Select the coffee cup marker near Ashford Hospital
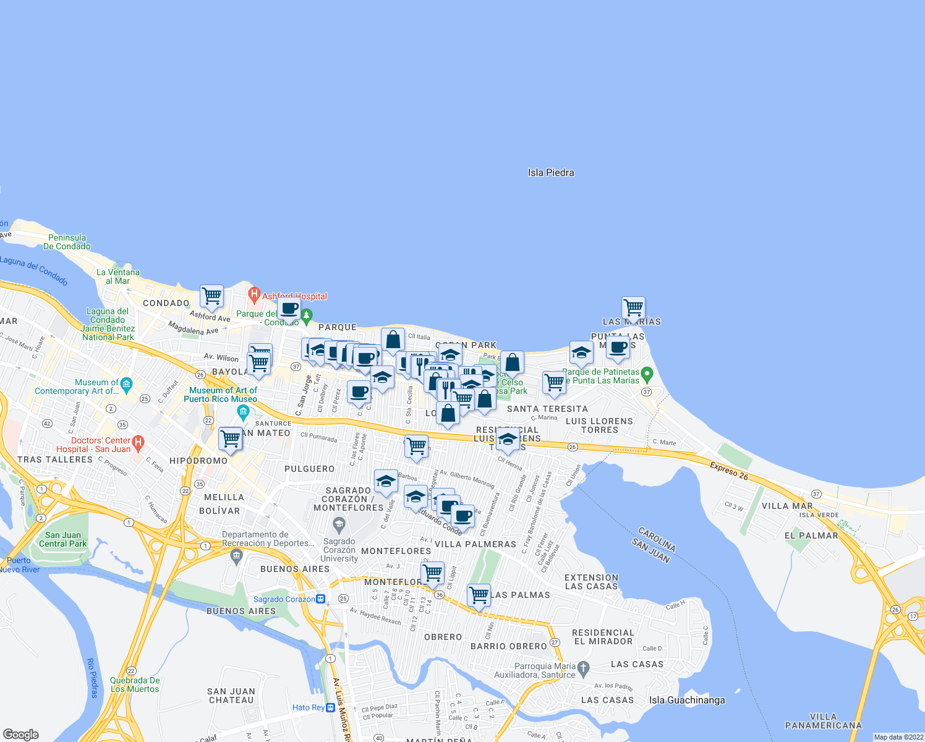 coord(289,309)
